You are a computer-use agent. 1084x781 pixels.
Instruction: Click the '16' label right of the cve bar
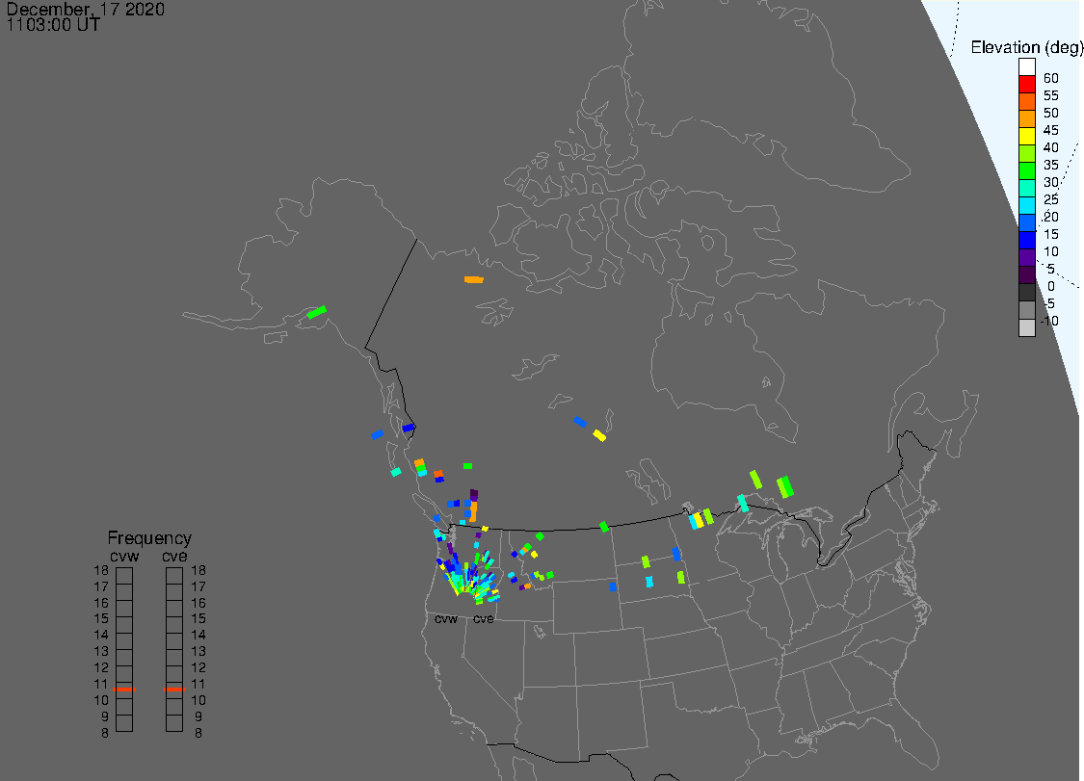pyautogui.click(x=198, y=603)
